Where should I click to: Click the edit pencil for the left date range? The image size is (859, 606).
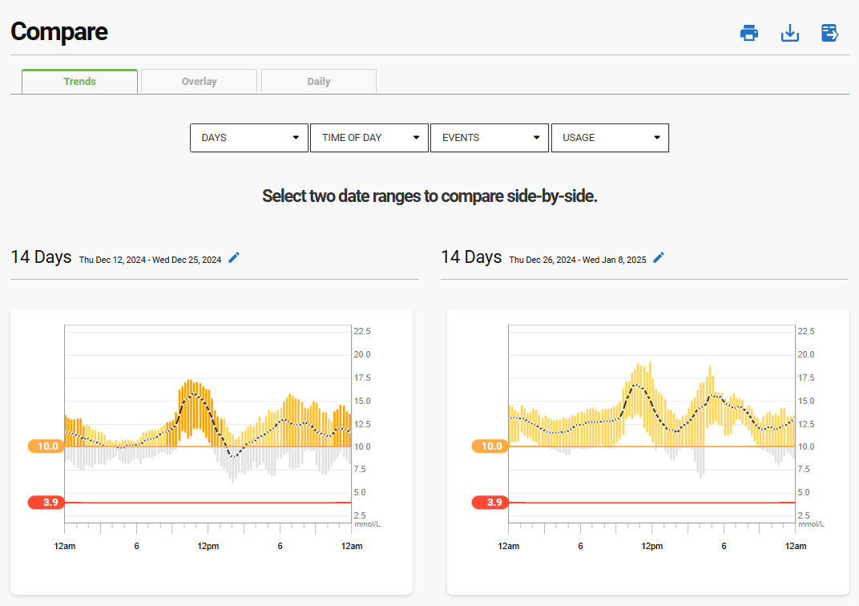point(233,257)
